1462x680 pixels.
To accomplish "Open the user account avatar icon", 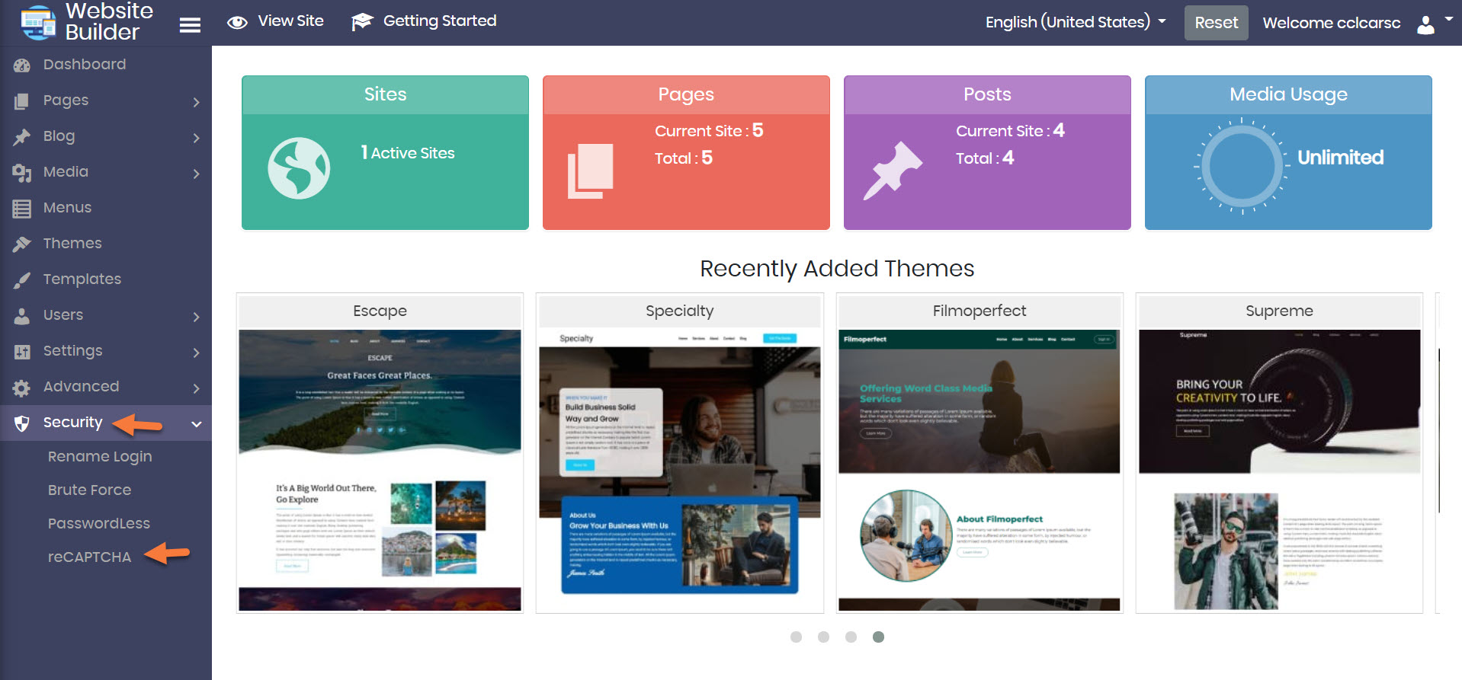I will tap(1425, 24).
